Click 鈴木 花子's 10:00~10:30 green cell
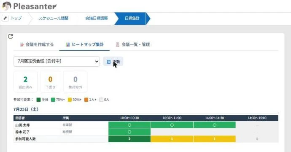Viewport: 291px width, 152px height. coord(129,132)
